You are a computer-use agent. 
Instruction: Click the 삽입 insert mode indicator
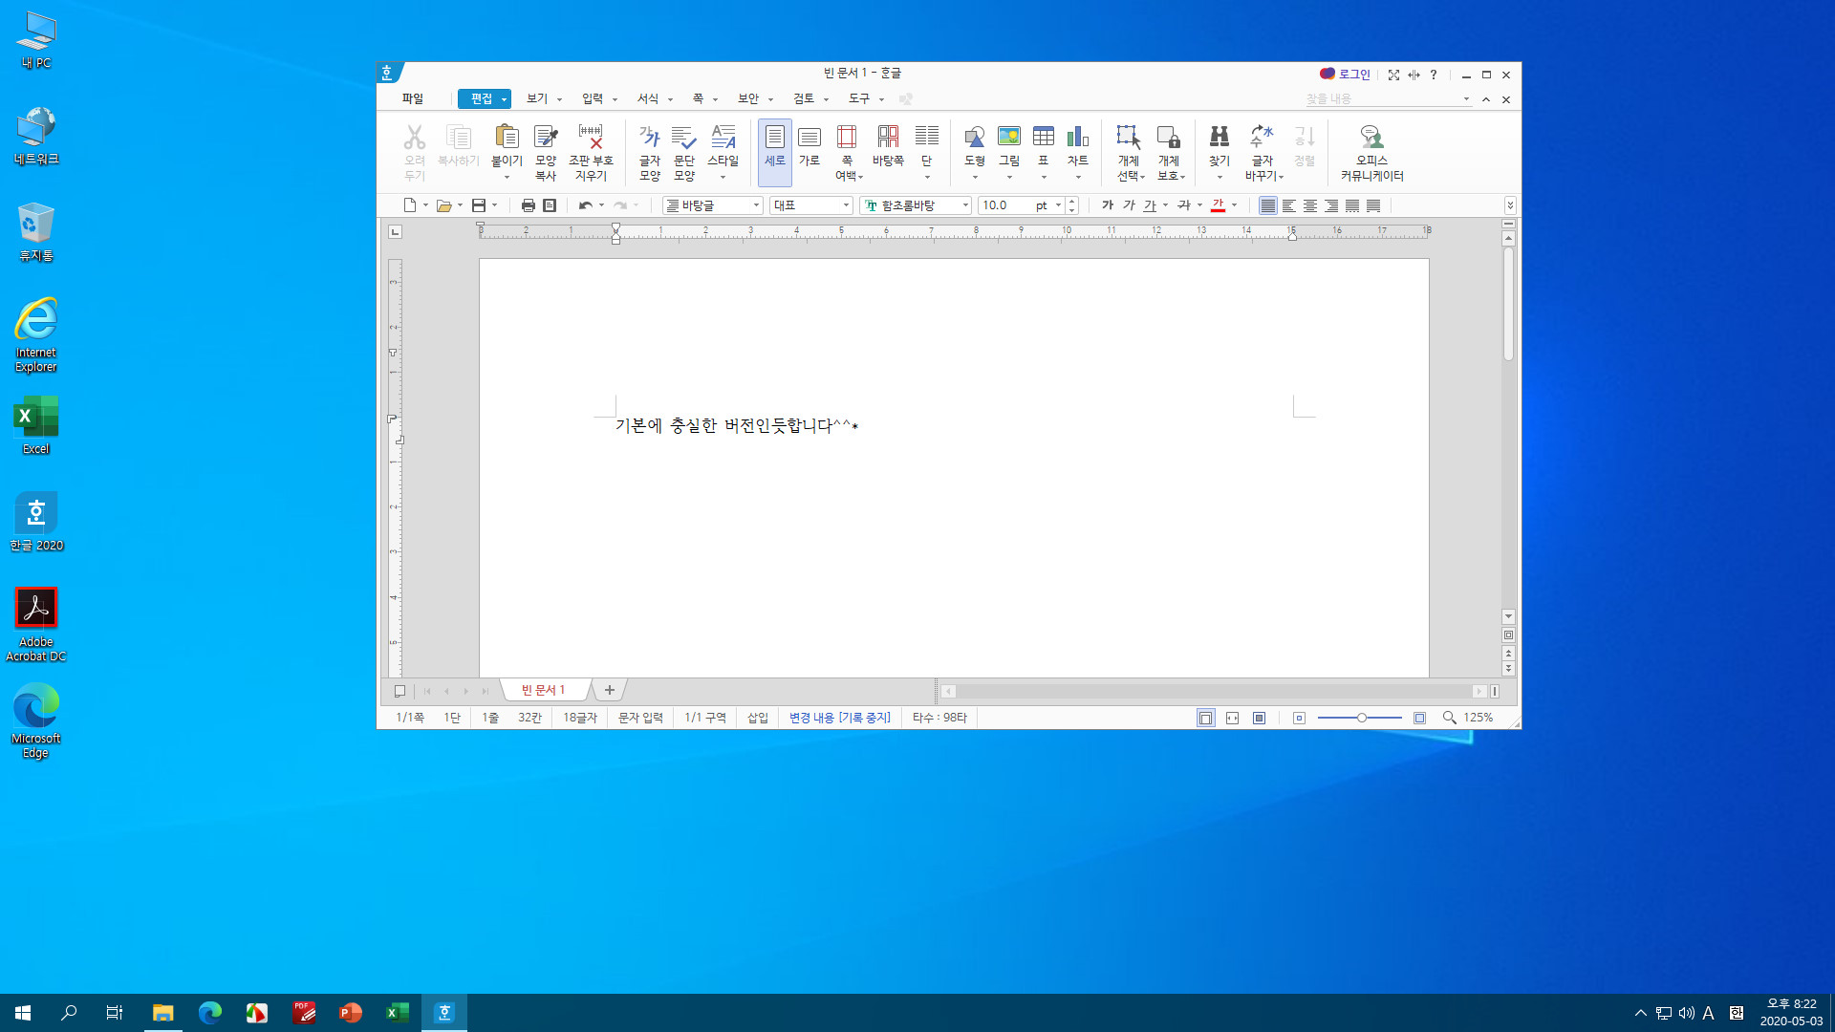758,718
